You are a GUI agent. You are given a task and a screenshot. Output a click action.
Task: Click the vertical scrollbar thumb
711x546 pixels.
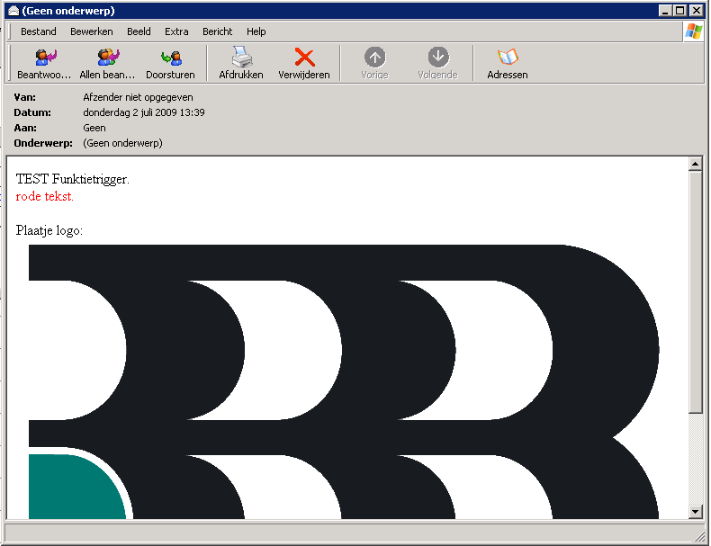click(695, 291)
